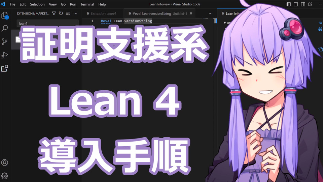Viewport: 323px width, 182px height.
Task: Click the Lean Infoview pin icon
Action: [320, 23]
